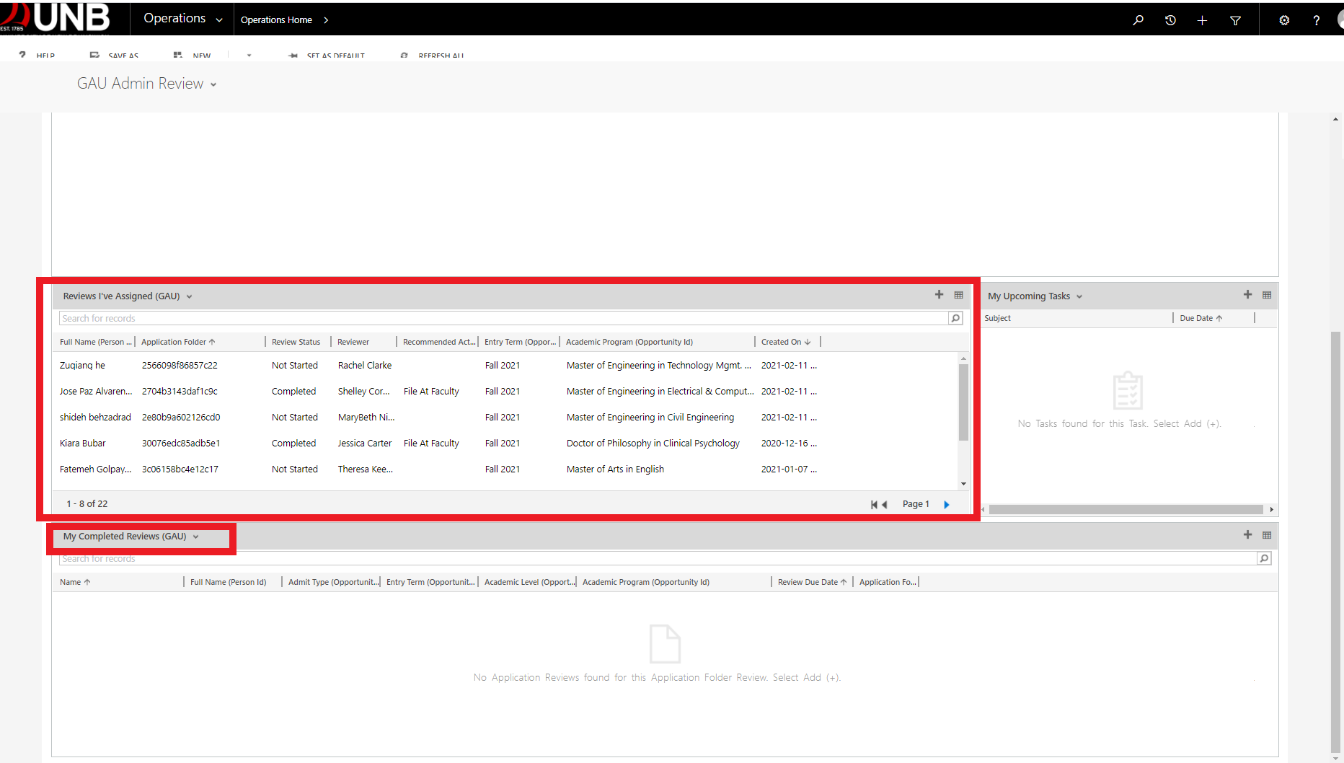Click the plus quick create icon in top bar

[1202, 20]
